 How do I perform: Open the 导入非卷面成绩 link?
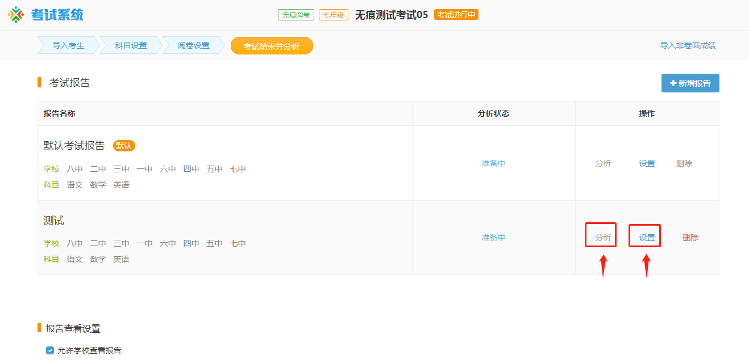688,46
